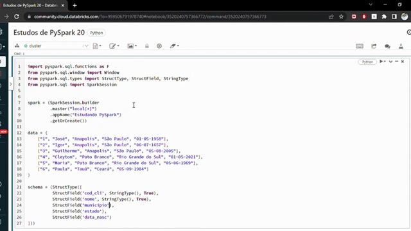411x231 pixels.
Task: Open the cell actions chevron menu
Action: coord(390,62)
